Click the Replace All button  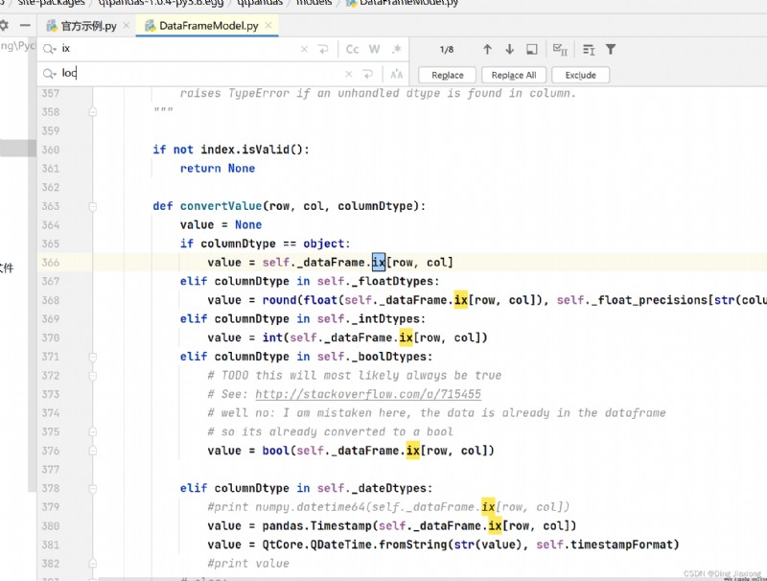[x=514, y=75]
